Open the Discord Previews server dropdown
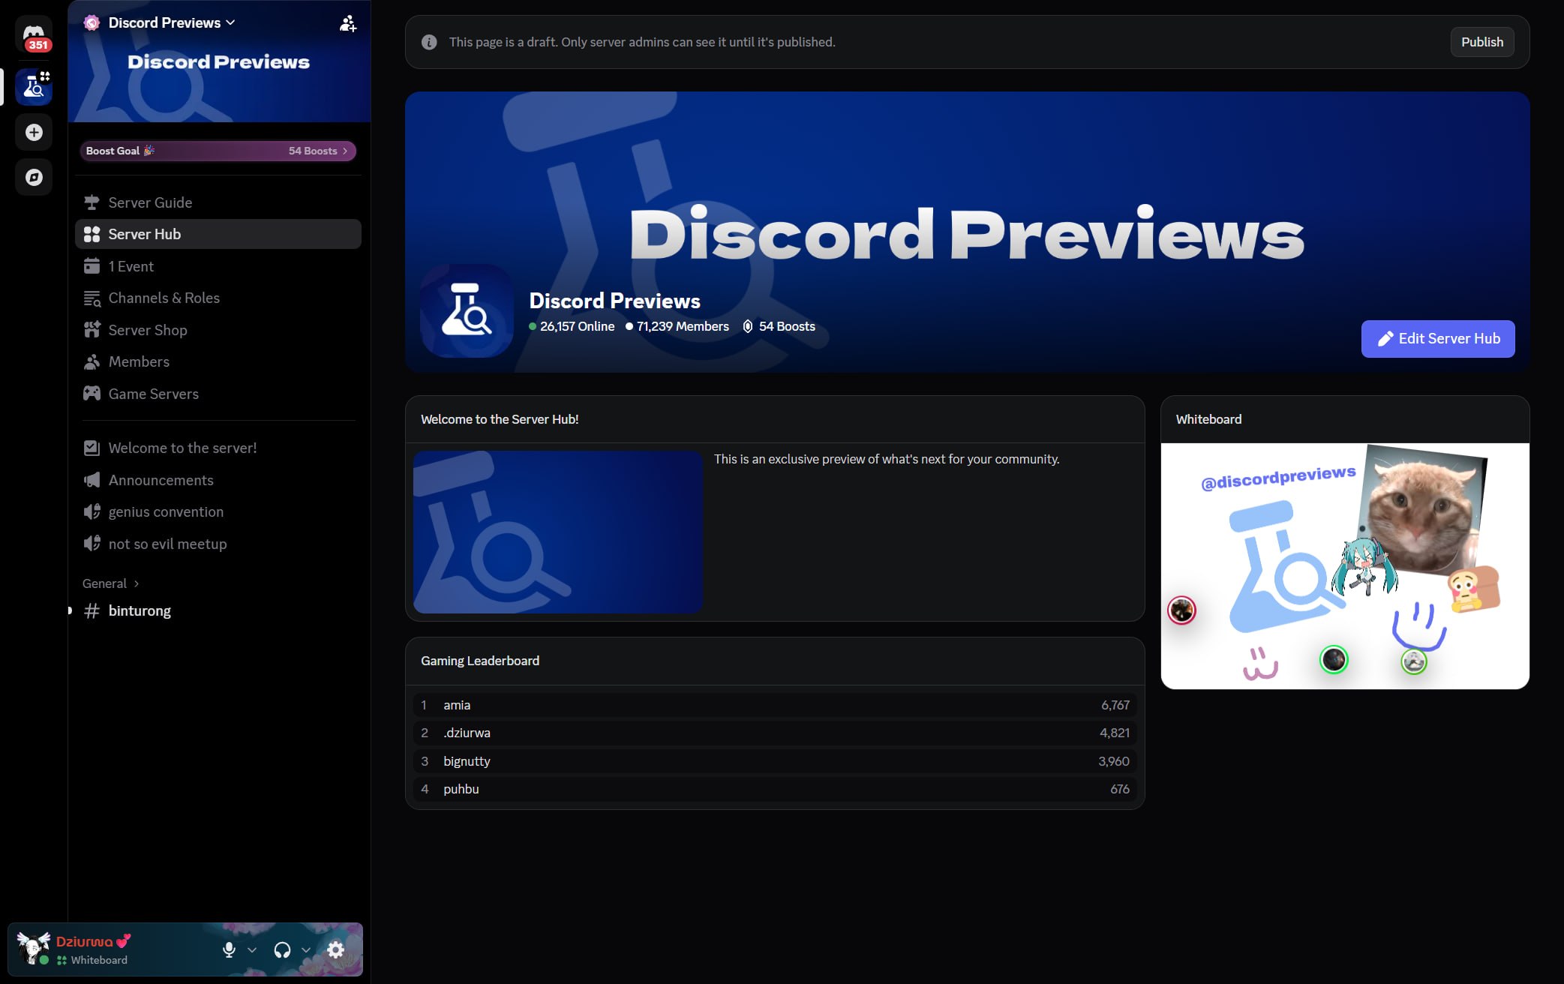 pyautogui.click(x=171, y=22)
